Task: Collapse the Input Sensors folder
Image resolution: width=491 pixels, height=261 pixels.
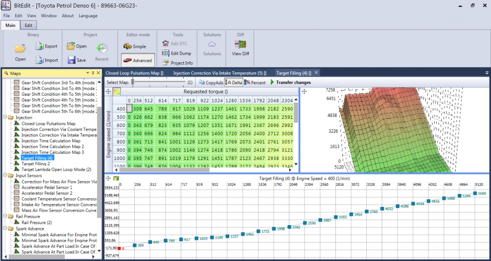Action: point(5,175)
